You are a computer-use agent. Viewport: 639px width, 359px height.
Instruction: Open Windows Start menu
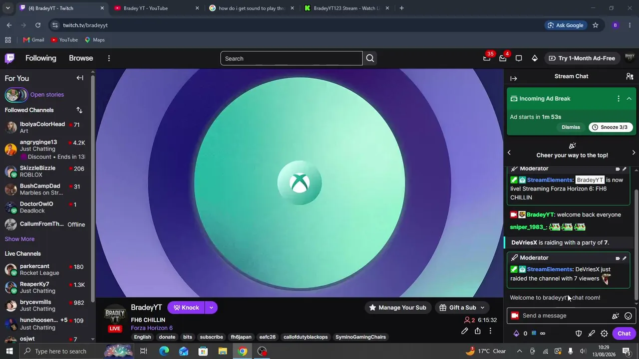[9, 351]
